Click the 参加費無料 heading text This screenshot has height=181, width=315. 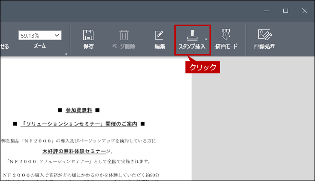click(x=79, y=110)
